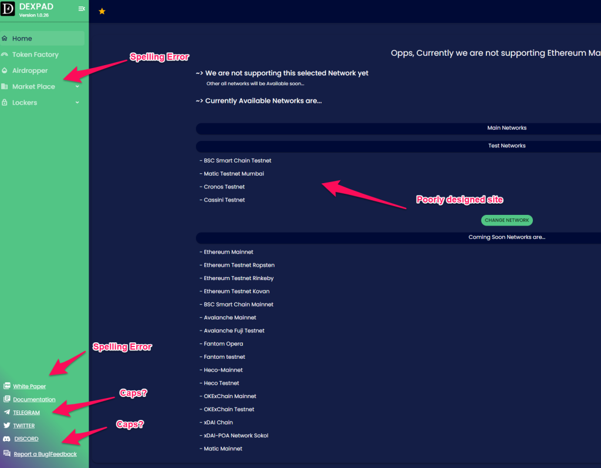Visit the TWITTER link
The width and height of the screenshot is (601, 468).
[23, 425]
